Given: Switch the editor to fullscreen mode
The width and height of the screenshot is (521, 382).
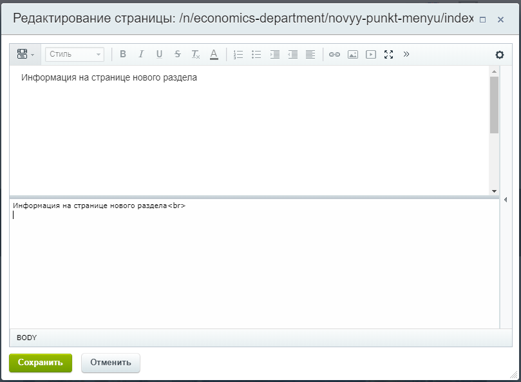Looking at the screenshot, I should (389, 54).
